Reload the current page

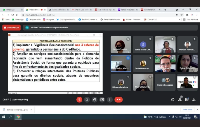tap(13, 15)
